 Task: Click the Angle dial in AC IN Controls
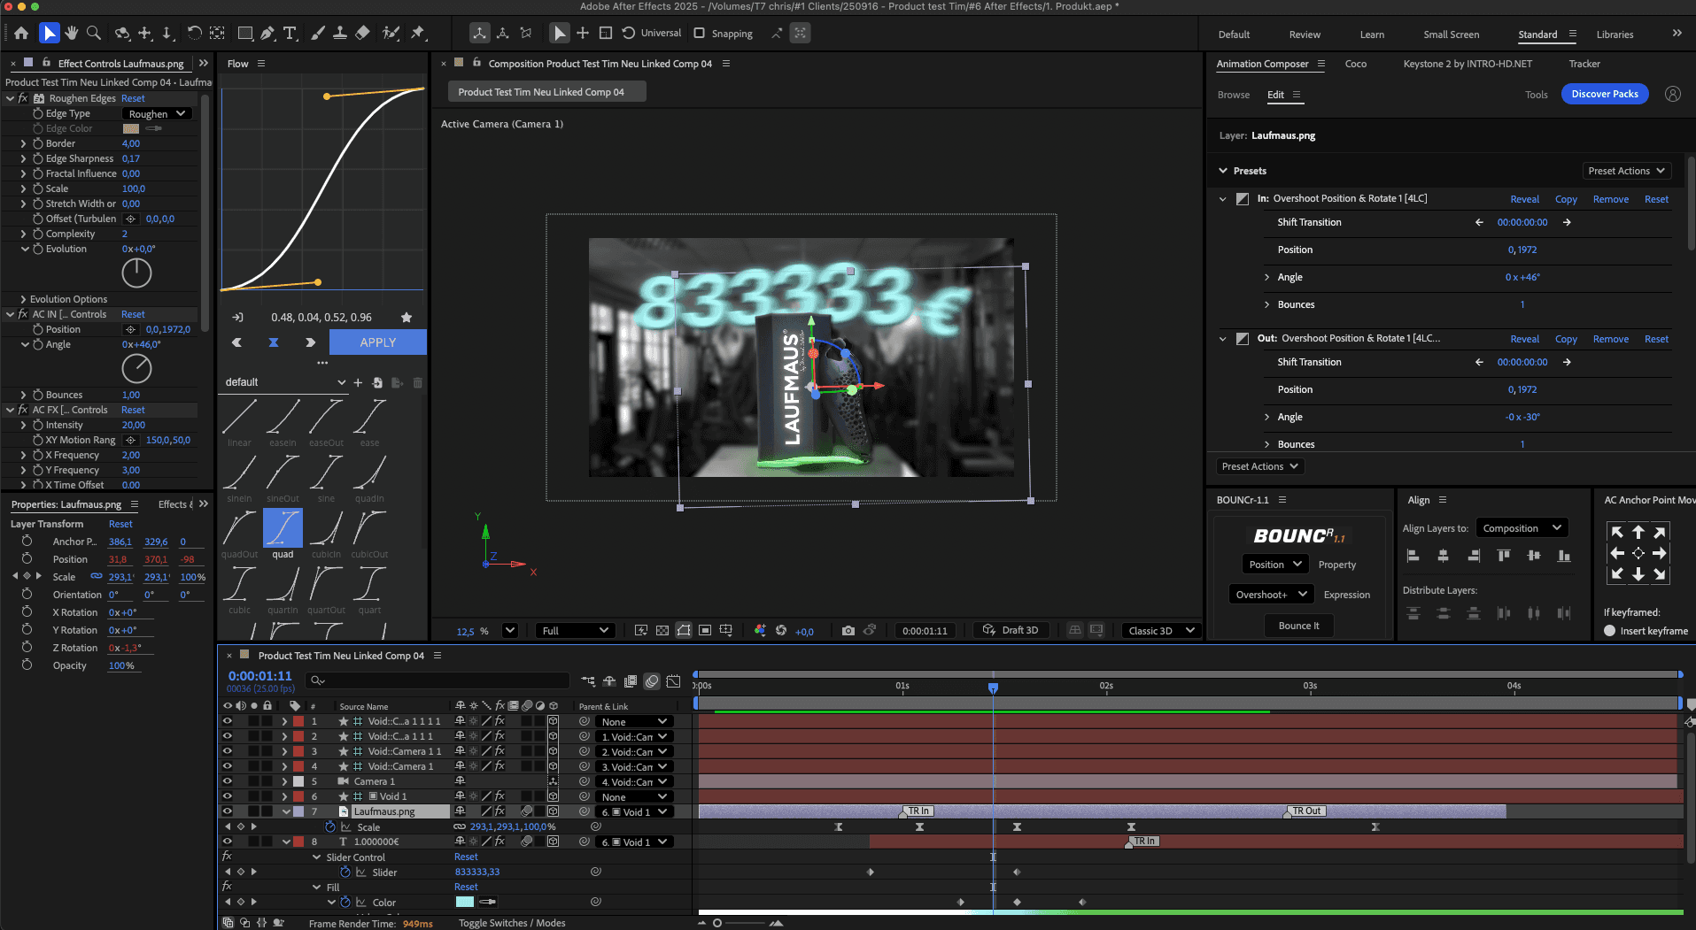pyautogui.click(x=136, y=369)
